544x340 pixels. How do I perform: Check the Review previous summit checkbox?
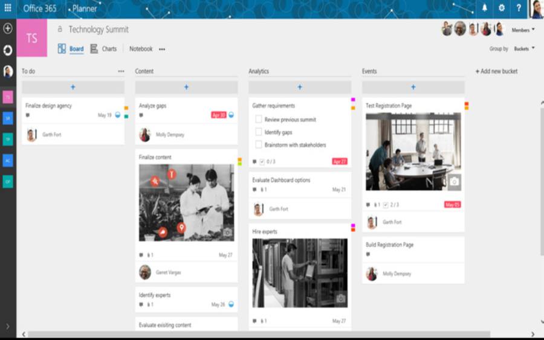click(259, 120)
